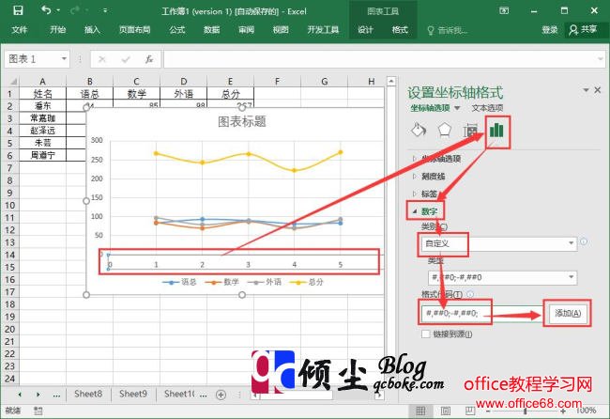610x419 pixels.
Task: Click the Redo arrow icon
Action: [75, 10]
